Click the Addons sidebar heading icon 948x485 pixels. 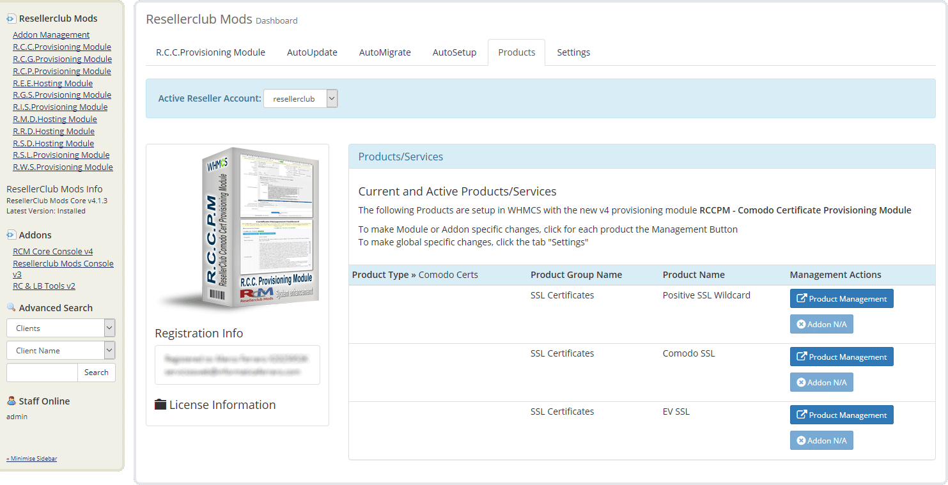11,235
